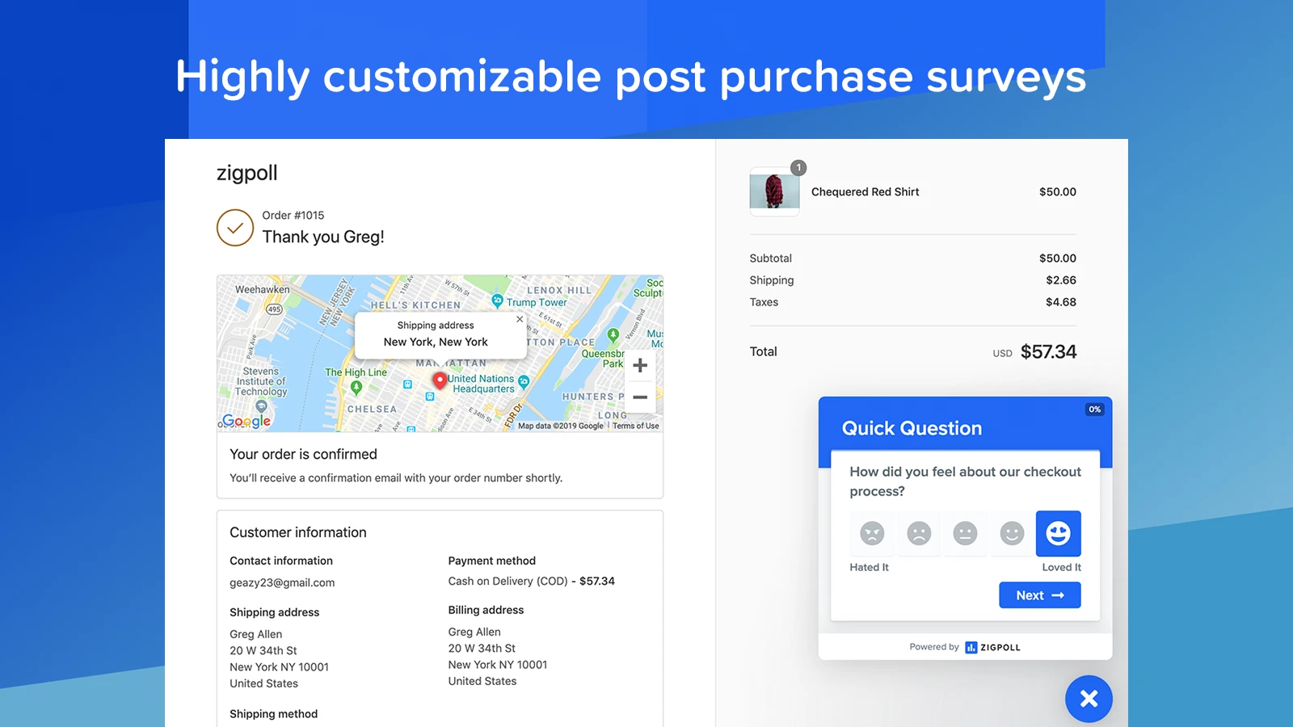The width and height of the screenshot is (1293, 727).
Task: Click the 'Quick Question' survey heading
Action: tap(912, 428)
